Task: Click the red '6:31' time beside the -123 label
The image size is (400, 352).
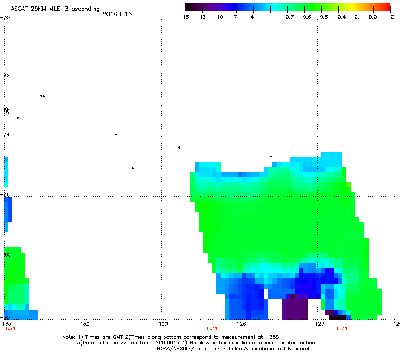Action: point(342,329)
